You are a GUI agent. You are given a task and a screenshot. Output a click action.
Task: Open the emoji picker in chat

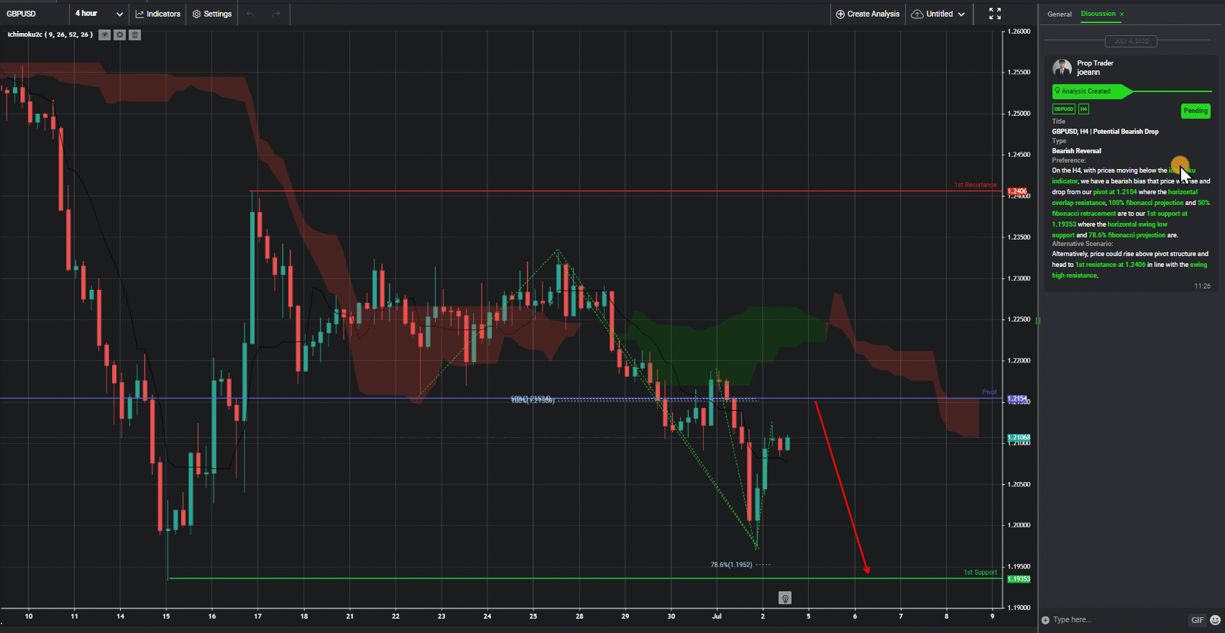point(1215,620)
